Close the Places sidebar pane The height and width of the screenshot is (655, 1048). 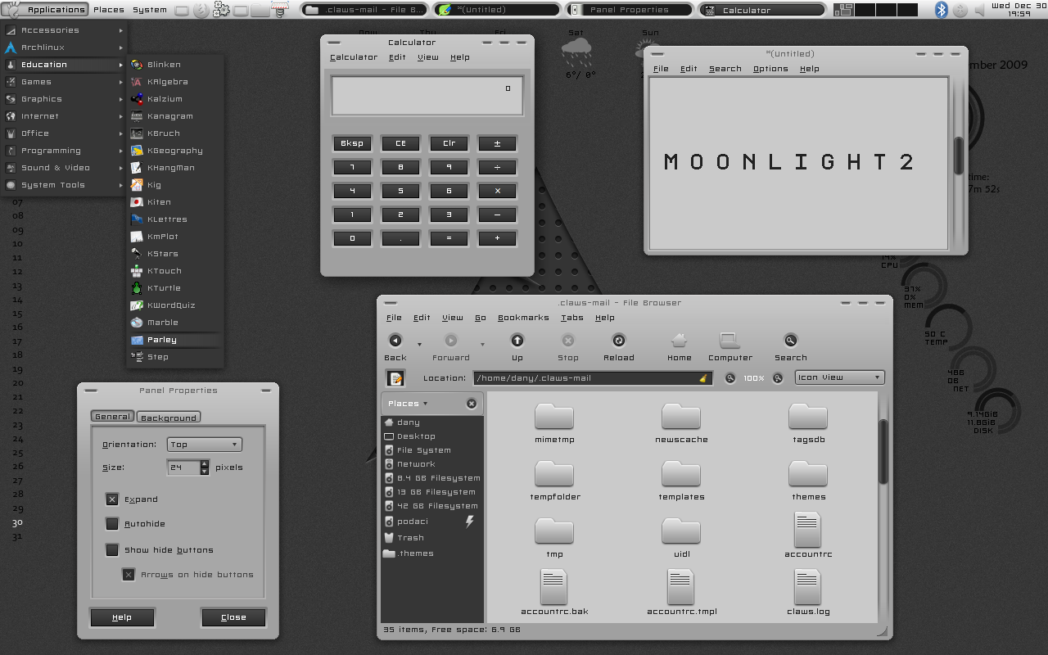472,404
